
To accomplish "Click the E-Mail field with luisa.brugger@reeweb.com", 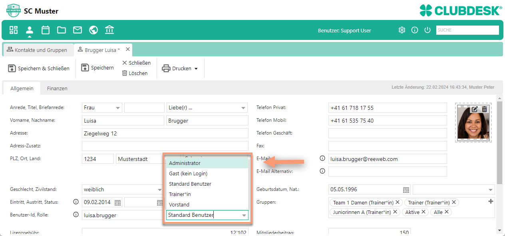I will click(x=388, y=159).
